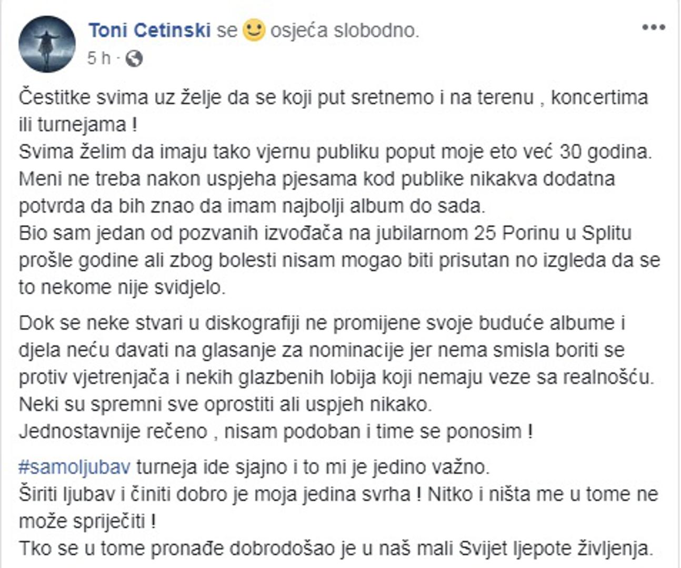Click the line mentioning "25 Porinu u Splitu"
The height and width of the screenshot is (568, 681).
[x=325, y=233]
